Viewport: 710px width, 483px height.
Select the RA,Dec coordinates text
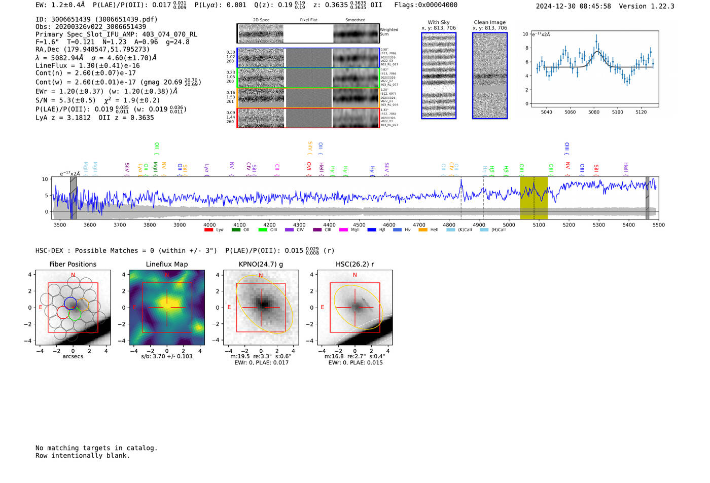(93, 50)
